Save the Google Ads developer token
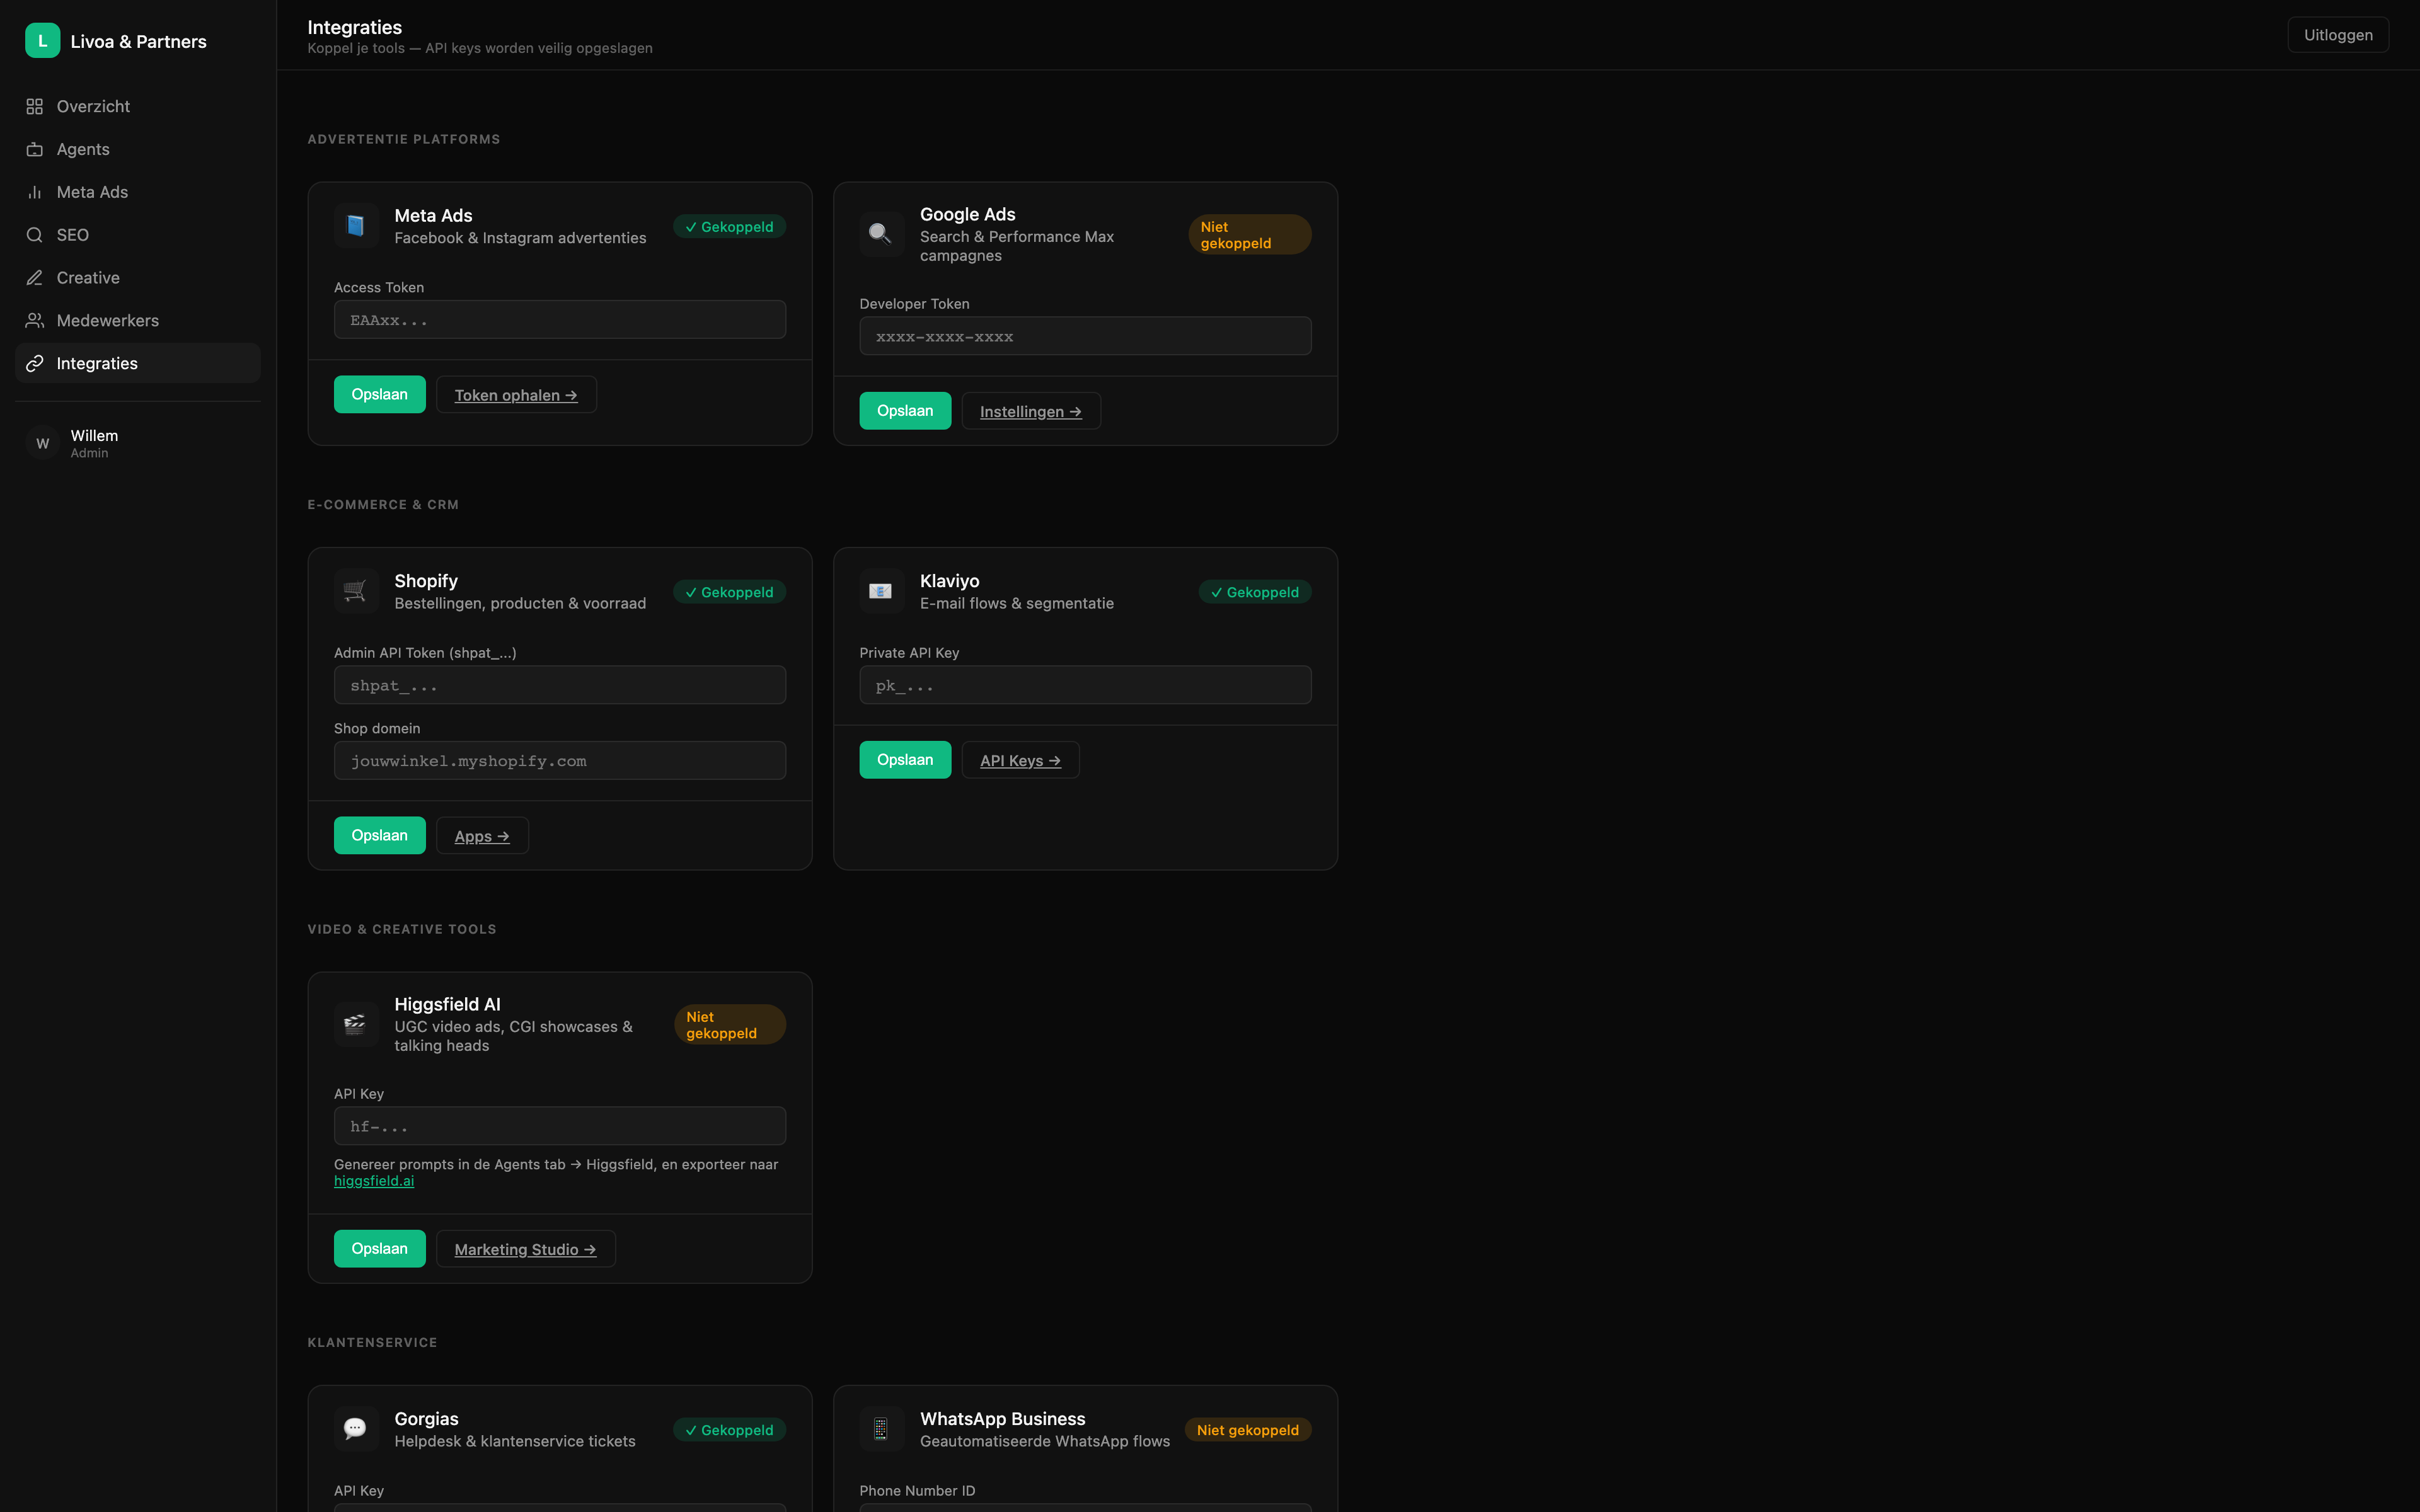 [905, 411]
